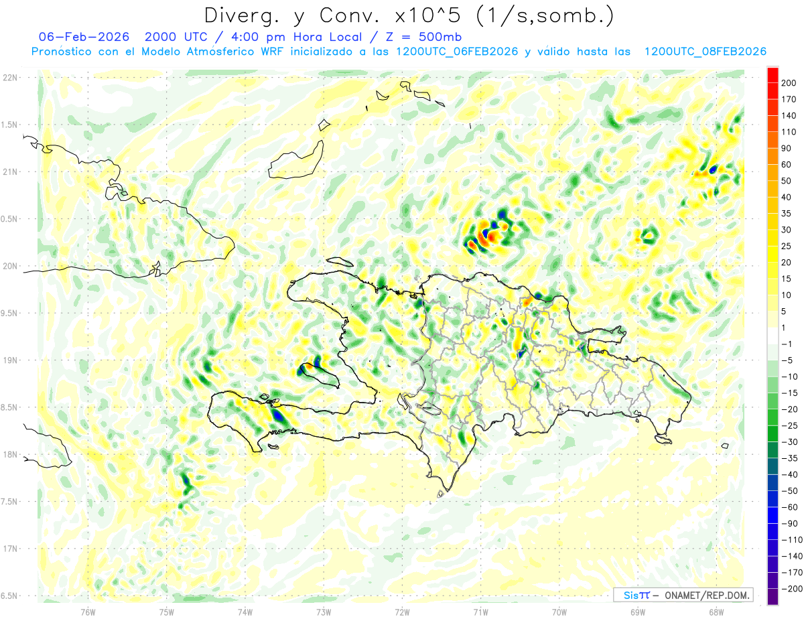Click the '-200' color bar label
This screenshot has width=804, height=621.
[791, 589]
